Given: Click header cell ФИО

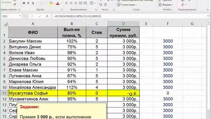Looking at the screenshot, I should tap(33, 32).
